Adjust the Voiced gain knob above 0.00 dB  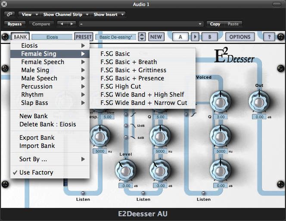(x=221, y=171)
